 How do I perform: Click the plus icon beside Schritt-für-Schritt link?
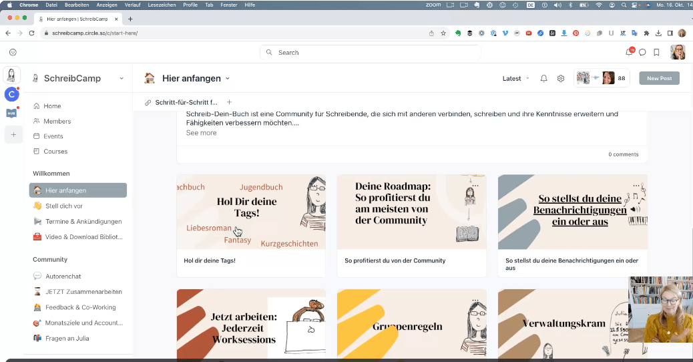229,102
